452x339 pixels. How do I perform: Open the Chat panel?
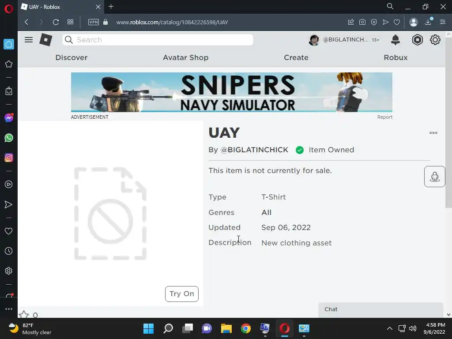[380, 309]
